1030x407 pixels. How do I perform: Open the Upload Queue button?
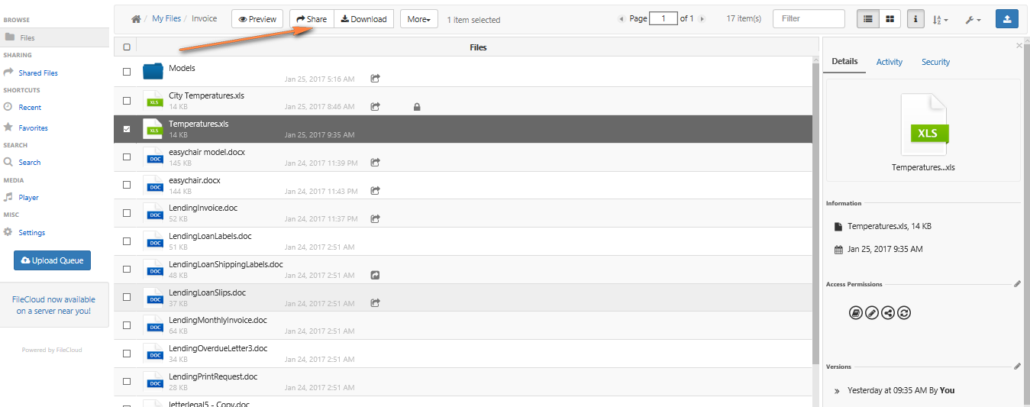(x=52, y=260)
